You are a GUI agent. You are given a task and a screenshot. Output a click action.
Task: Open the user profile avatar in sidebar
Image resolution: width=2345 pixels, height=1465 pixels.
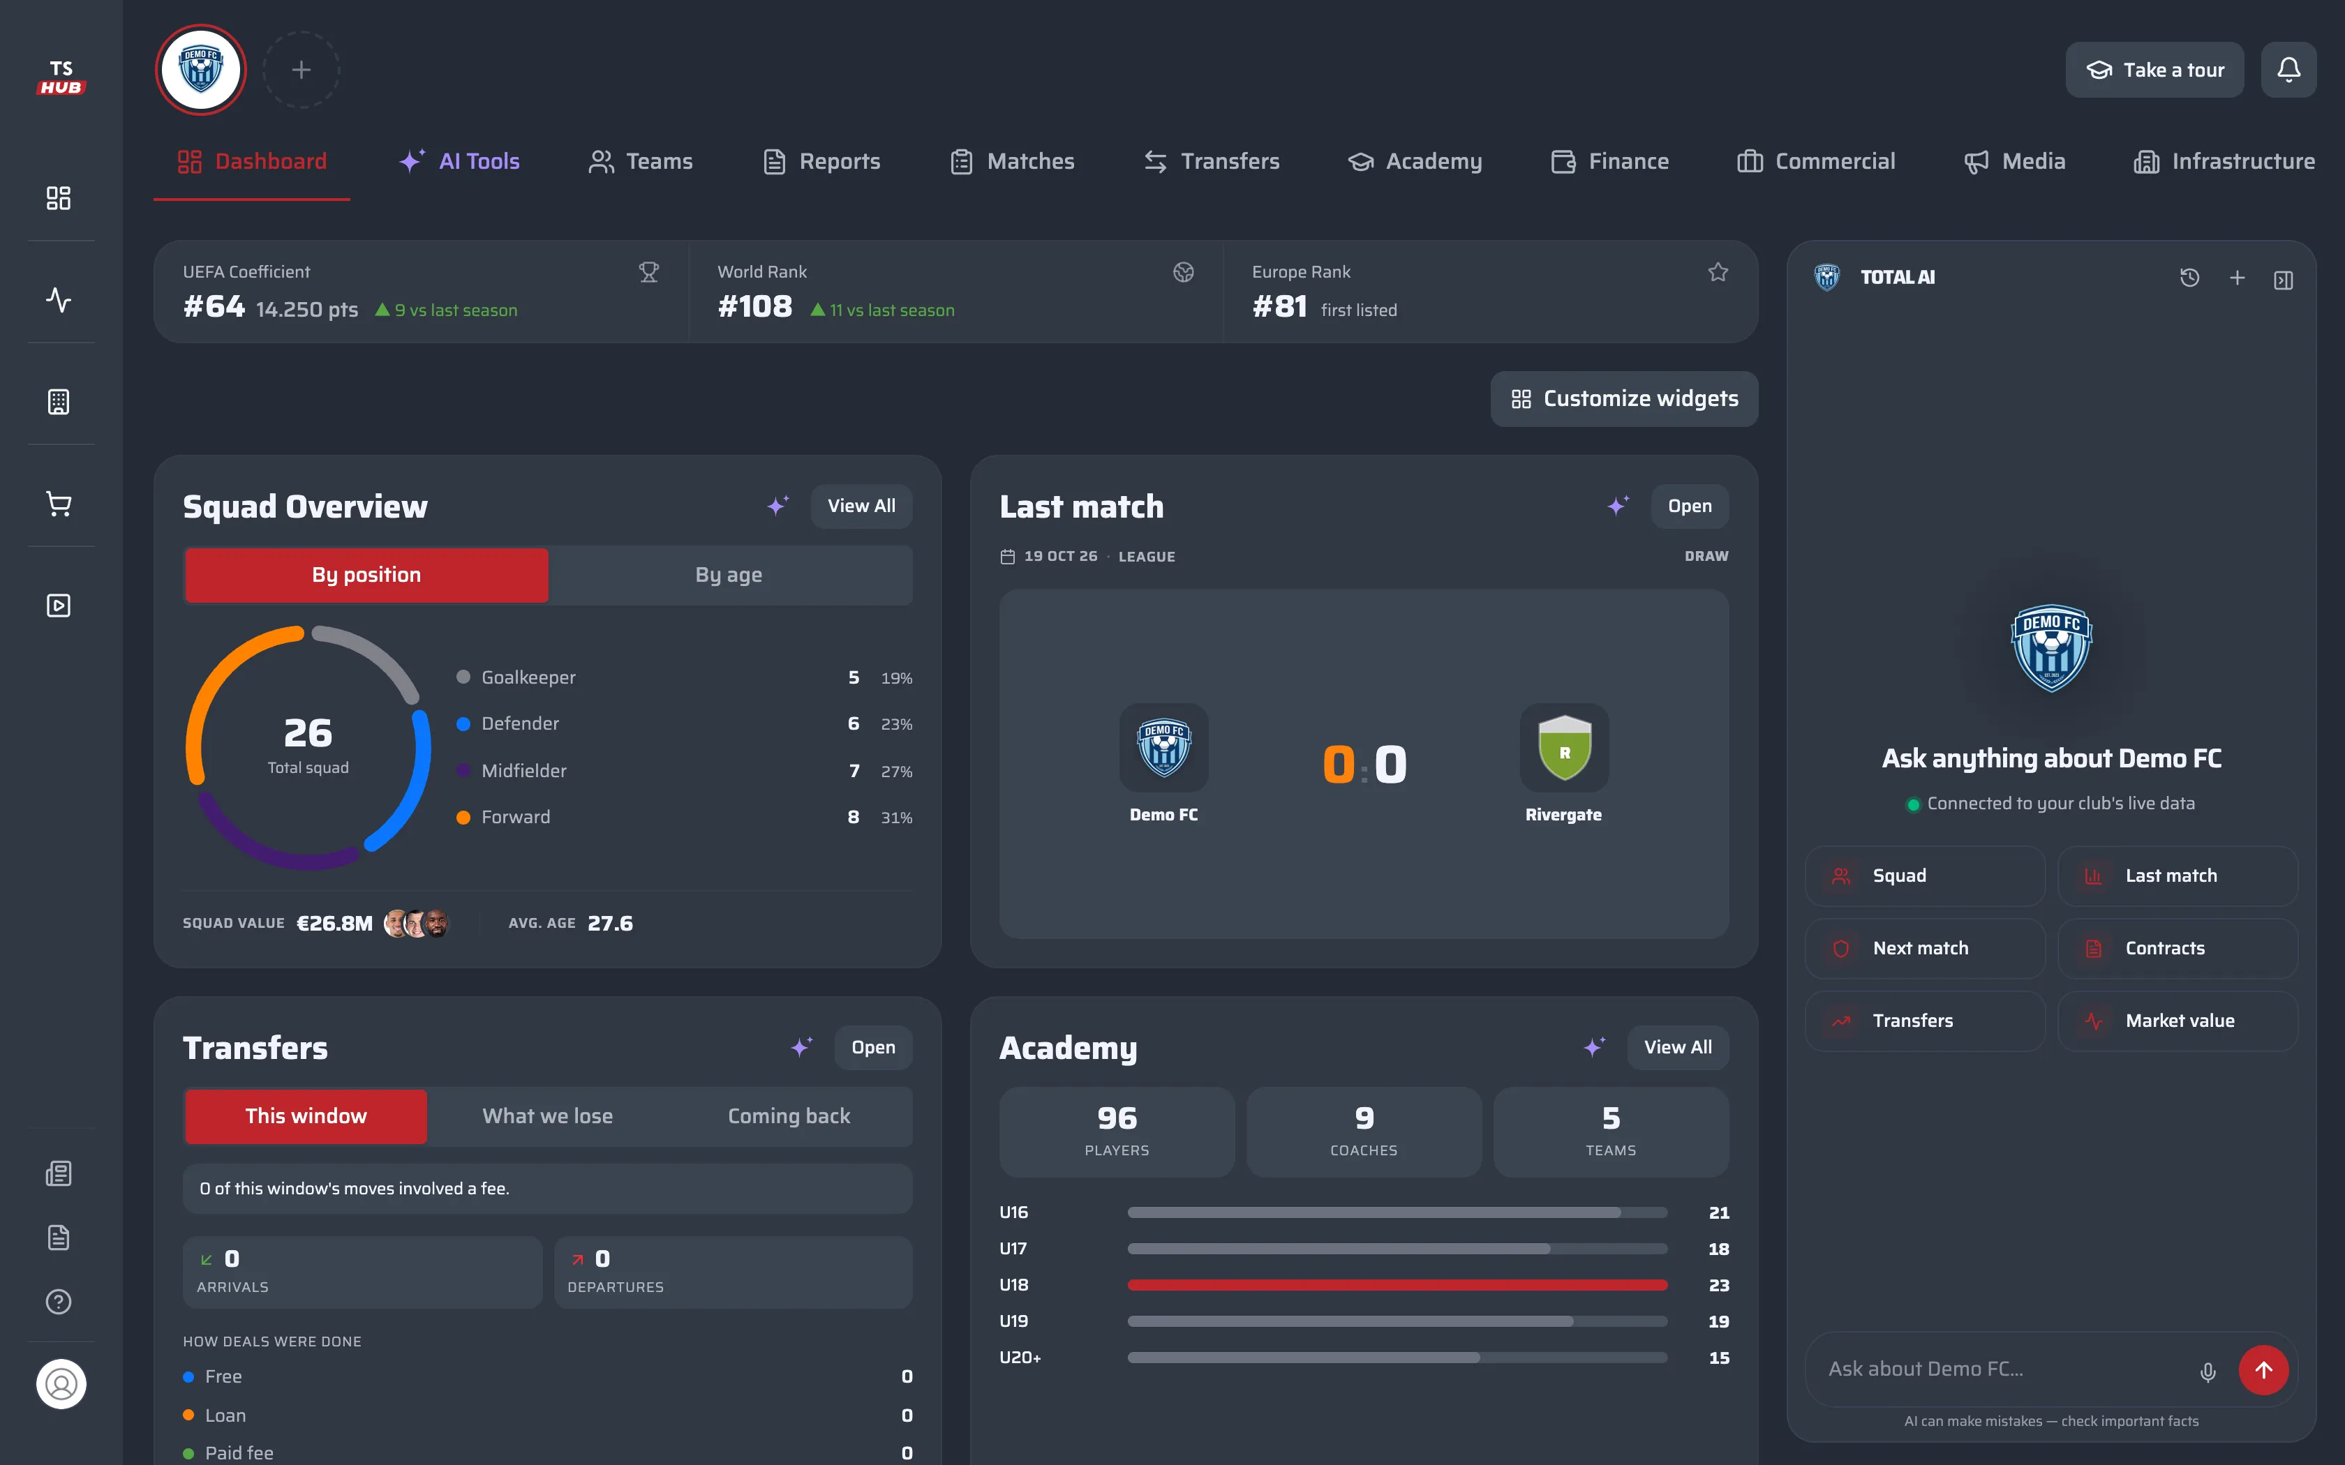tap(61, 1383)
